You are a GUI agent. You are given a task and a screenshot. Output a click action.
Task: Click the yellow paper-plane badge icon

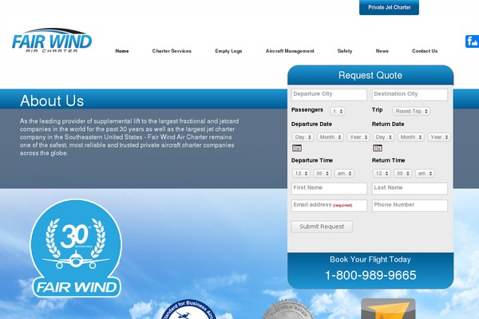click(x=388, y=309)
